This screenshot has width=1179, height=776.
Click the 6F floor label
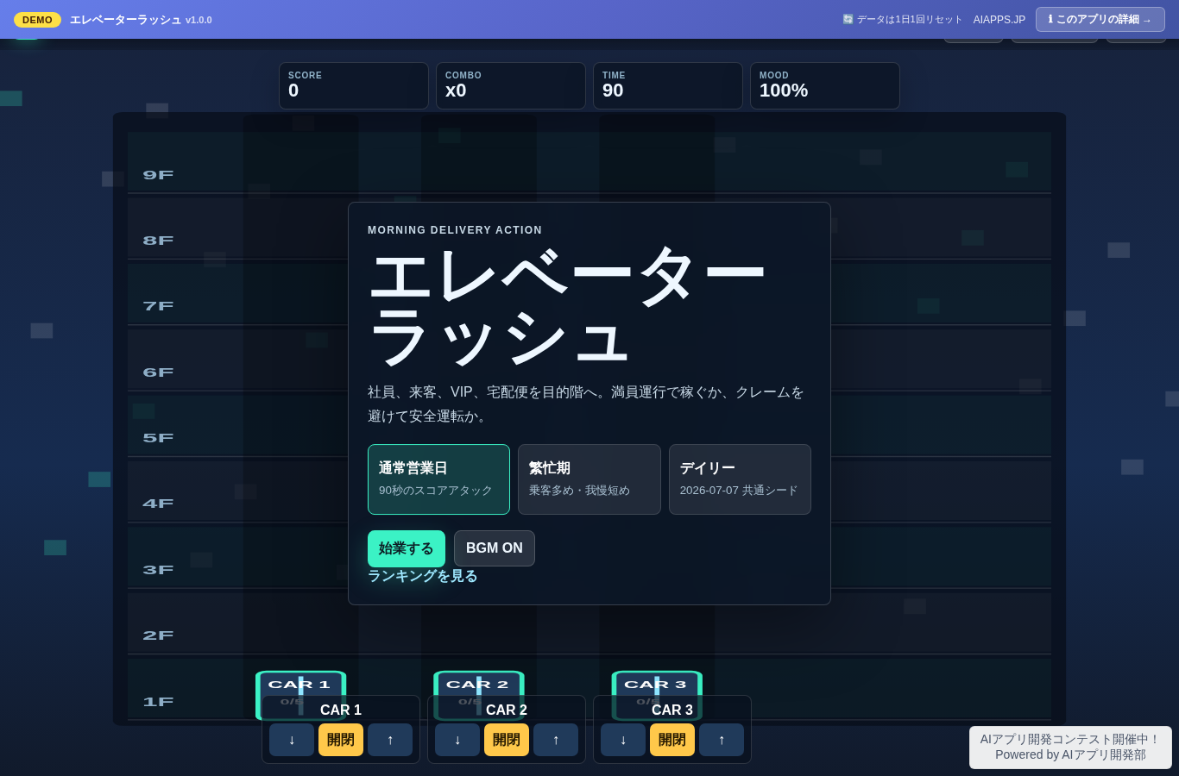coord(158,372)
